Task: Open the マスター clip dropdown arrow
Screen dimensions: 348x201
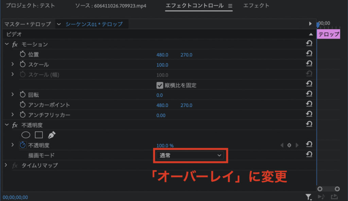Action: click(58, 24)
